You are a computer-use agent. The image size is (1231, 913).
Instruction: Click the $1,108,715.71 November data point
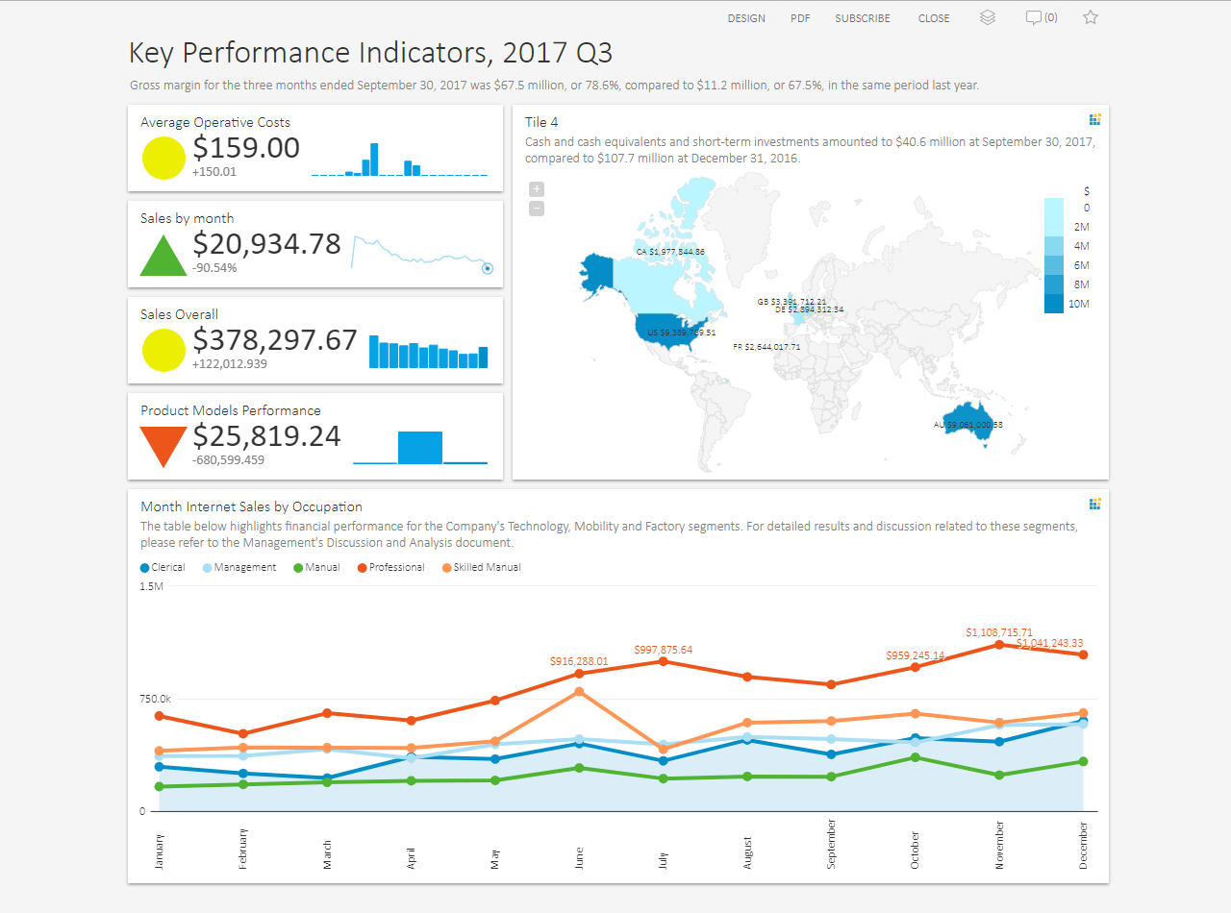[x=1000, y=645]
